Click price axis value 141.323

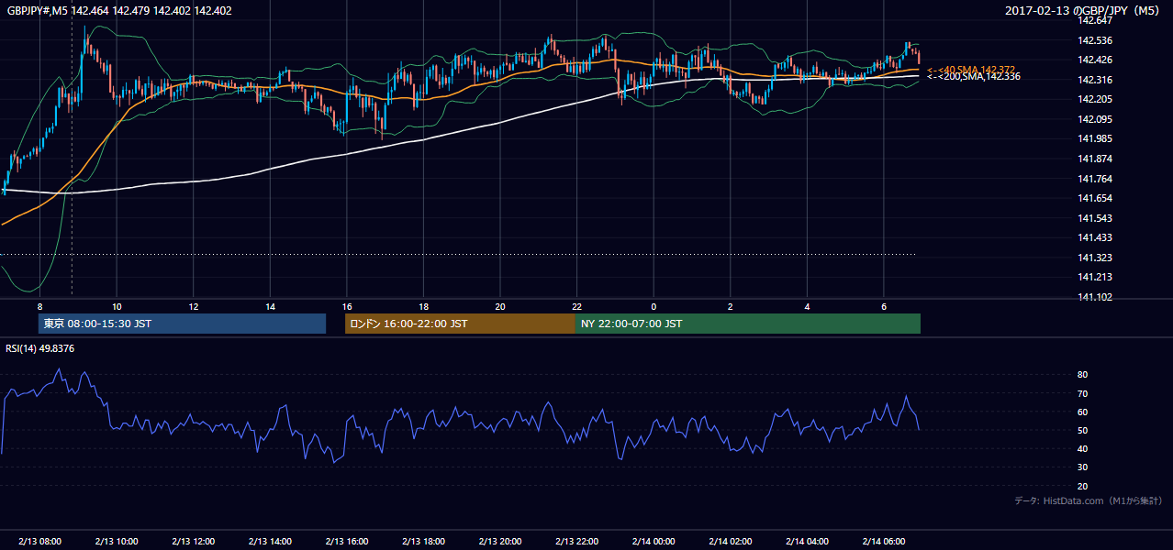1095,258
